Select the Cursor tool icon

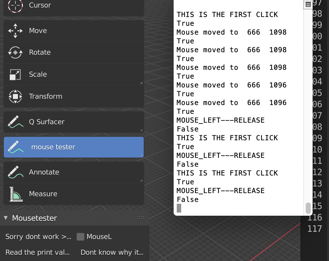tap(15, 6)
